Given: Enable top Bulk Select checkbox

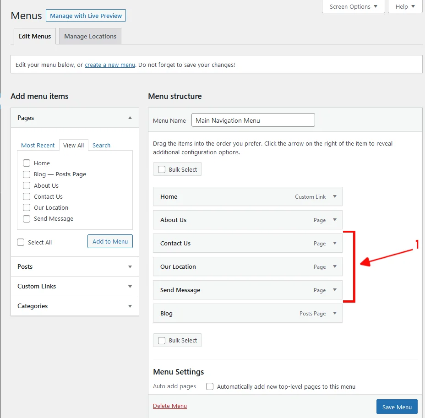Looking at the screenshot, I should (x=162, y=169).
